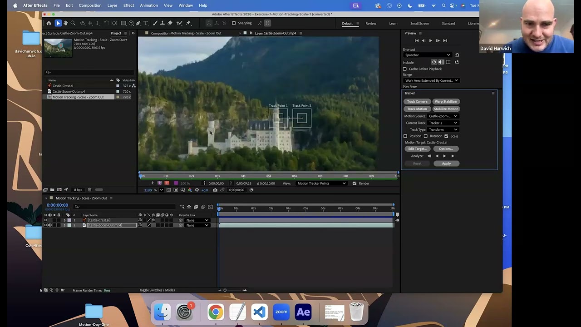
Task: Open the Tracker panel menu icon
Action: click(493, 93)
